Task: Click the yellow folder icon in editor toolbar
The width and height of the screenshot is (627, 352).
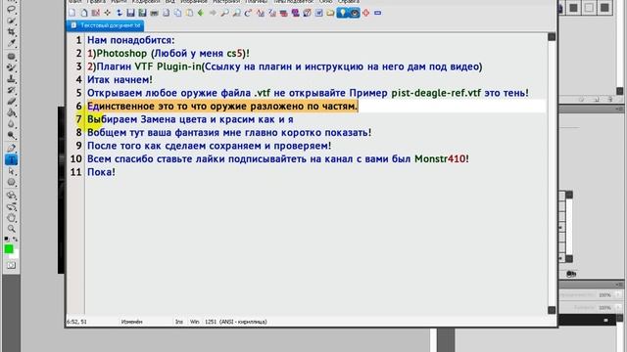Action: click(330, 13)
